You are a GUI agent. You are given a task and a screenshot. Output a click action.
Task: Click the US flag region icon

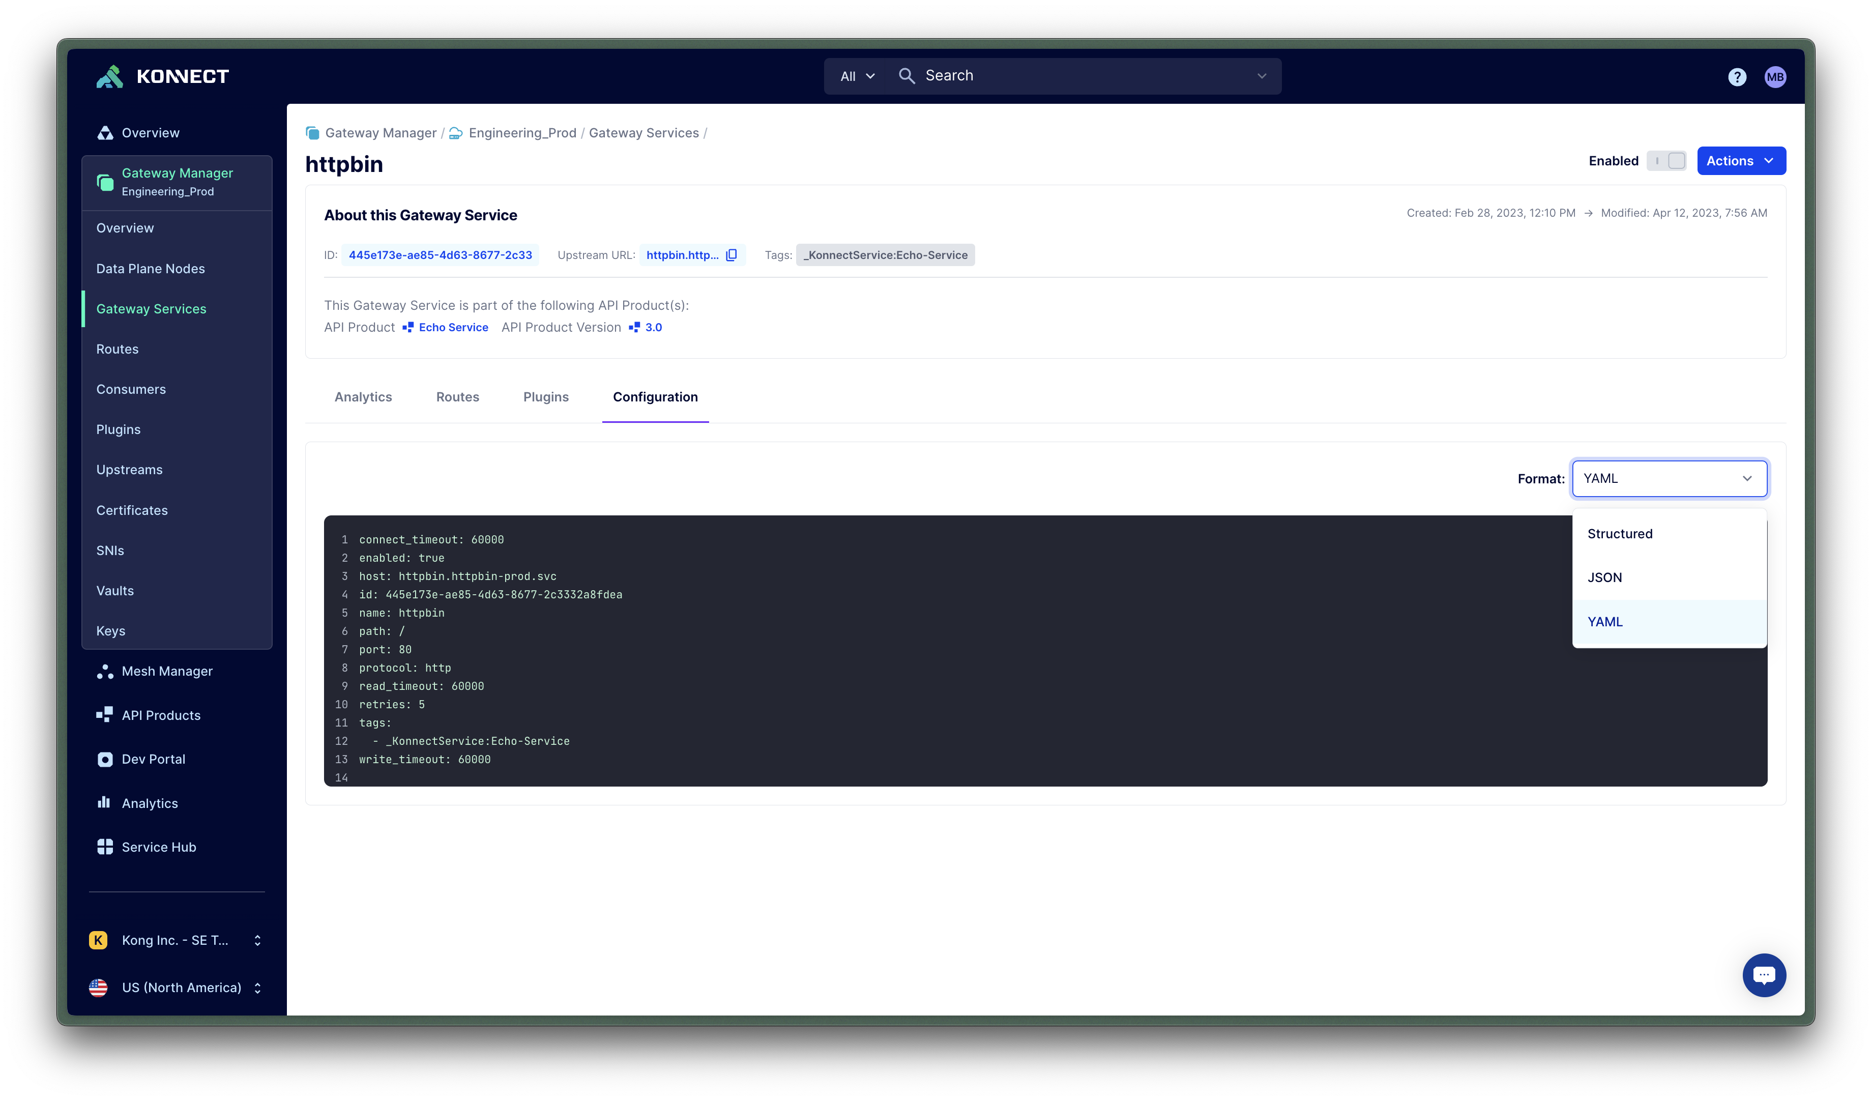(98, 988)
